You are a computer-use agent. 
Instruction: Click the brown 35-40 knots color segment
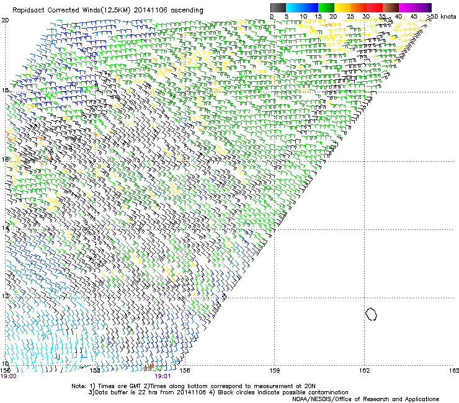pos(391,7)
